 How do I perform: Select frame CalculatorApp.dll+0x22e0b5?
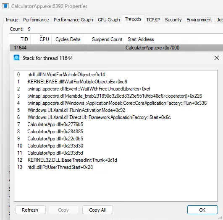(x=116, y=139)
